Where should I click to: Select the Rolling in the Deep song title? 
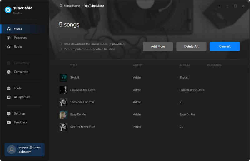[83, 90]
